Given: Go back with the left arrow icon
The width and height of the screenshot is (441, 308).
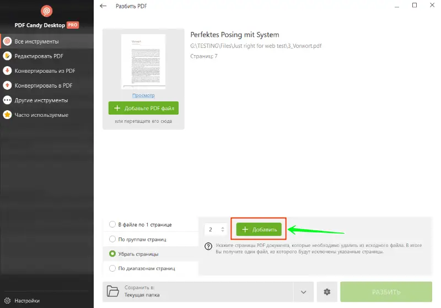Looking at the screenshot, I should 103,6.
